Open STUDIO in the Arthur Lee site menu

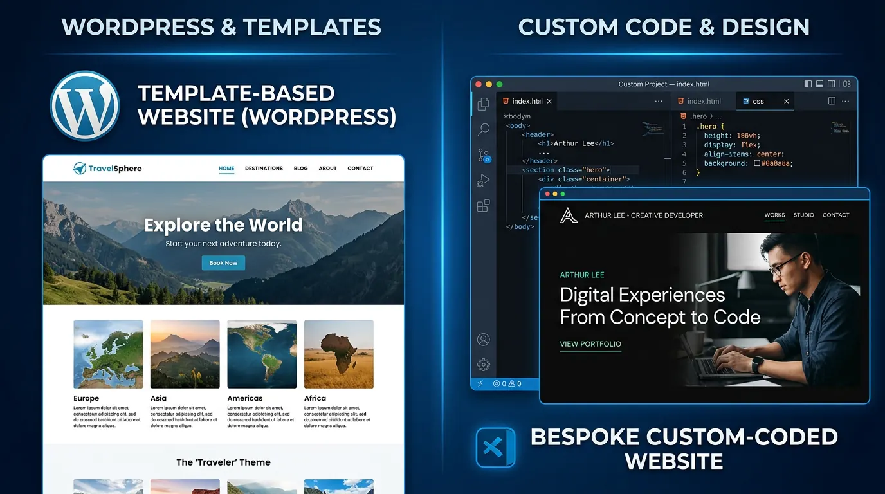click(x=803, y=215)
